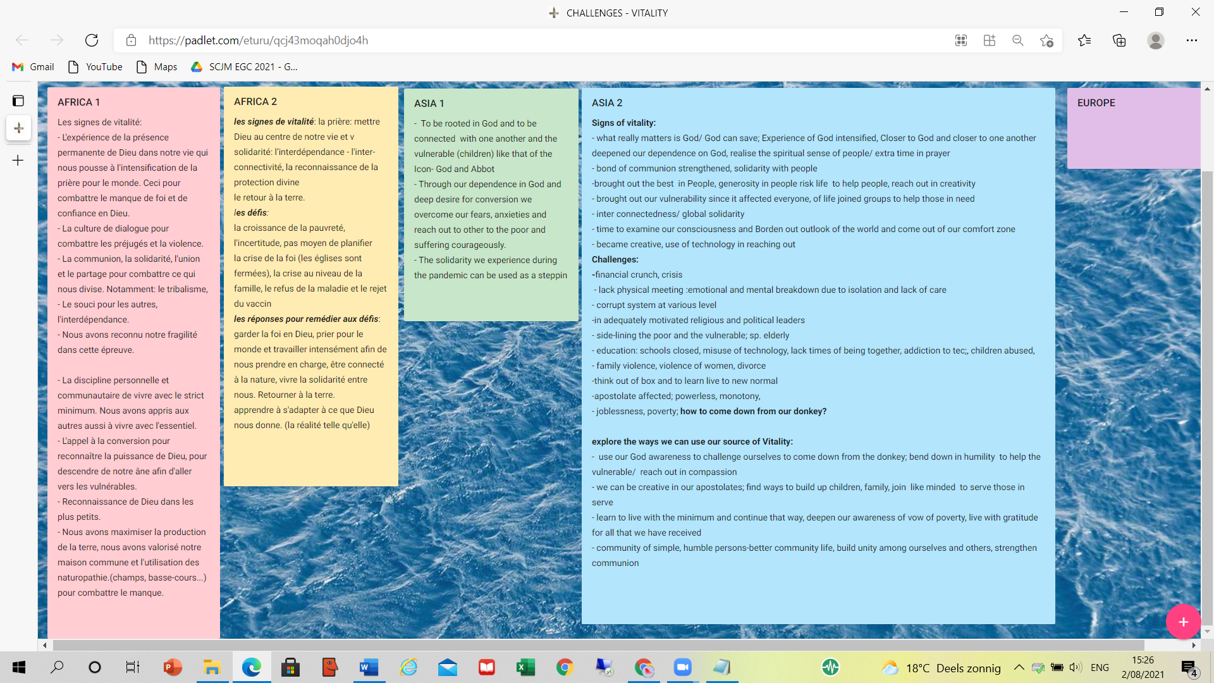Open the Favorites list icon

(x=1084, y=40)
